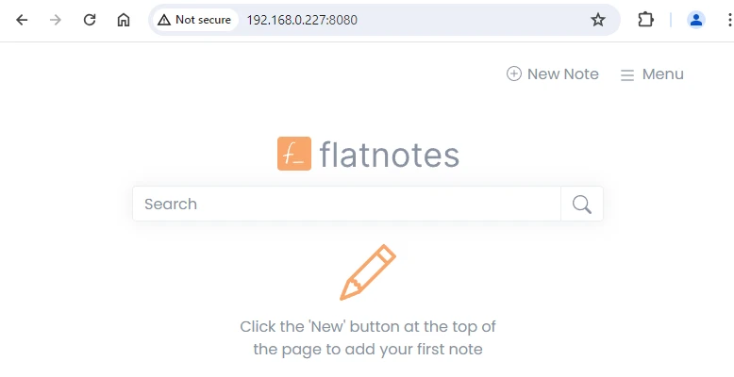The image size is (734, 377).
Task: Open the browser extensions puzzle icon
Action: pyautogui.click(x=645, y=20)
